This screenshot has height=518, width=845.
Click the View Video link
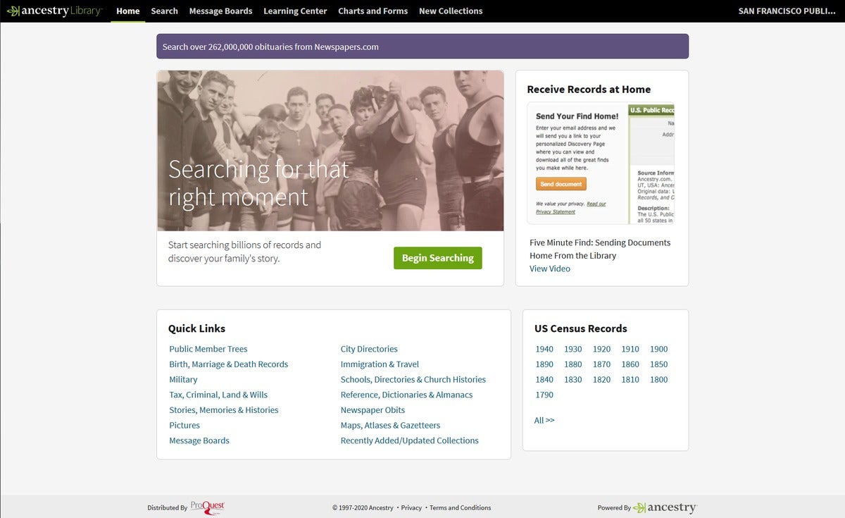tap(550, 269)
